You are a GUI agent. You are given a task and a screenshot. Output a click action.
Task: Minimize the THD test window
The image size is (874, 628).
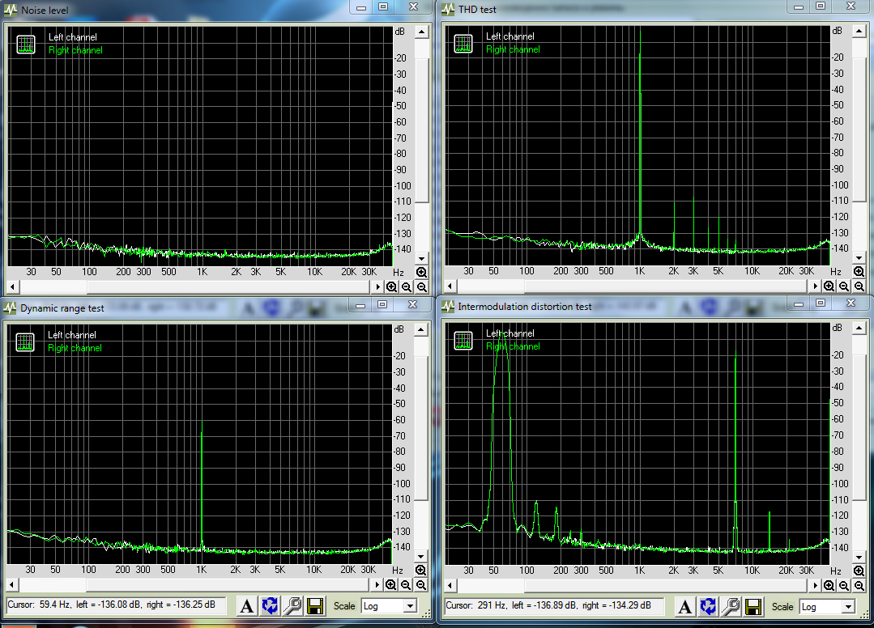click(x=799, y=6)
